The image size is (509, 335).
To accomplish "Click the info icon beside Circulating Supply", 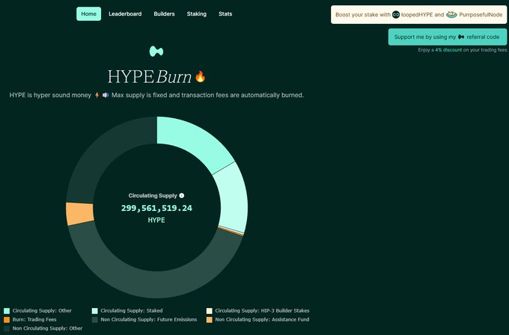I will (182, 195).
